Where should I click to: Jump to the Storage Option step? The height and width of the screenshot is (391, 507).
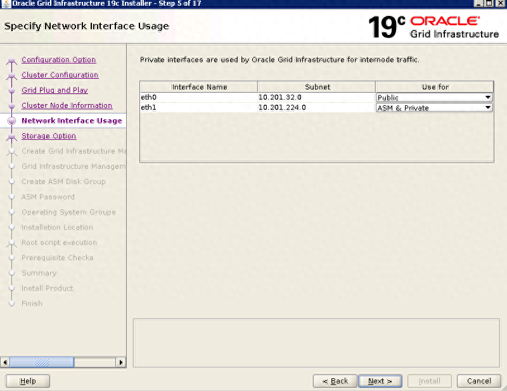pos(49,136)
